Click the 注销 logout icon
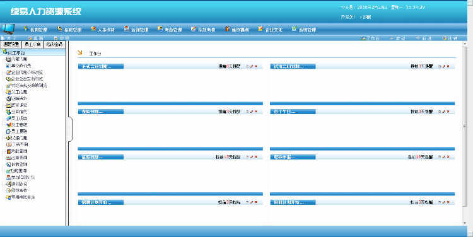This screenshot has width=473, height=237. (x=445, y=38)
